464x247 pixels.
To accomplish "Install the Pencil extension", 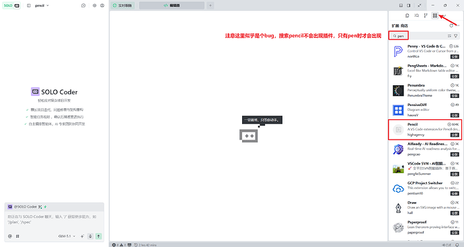I will click(455, 135).
